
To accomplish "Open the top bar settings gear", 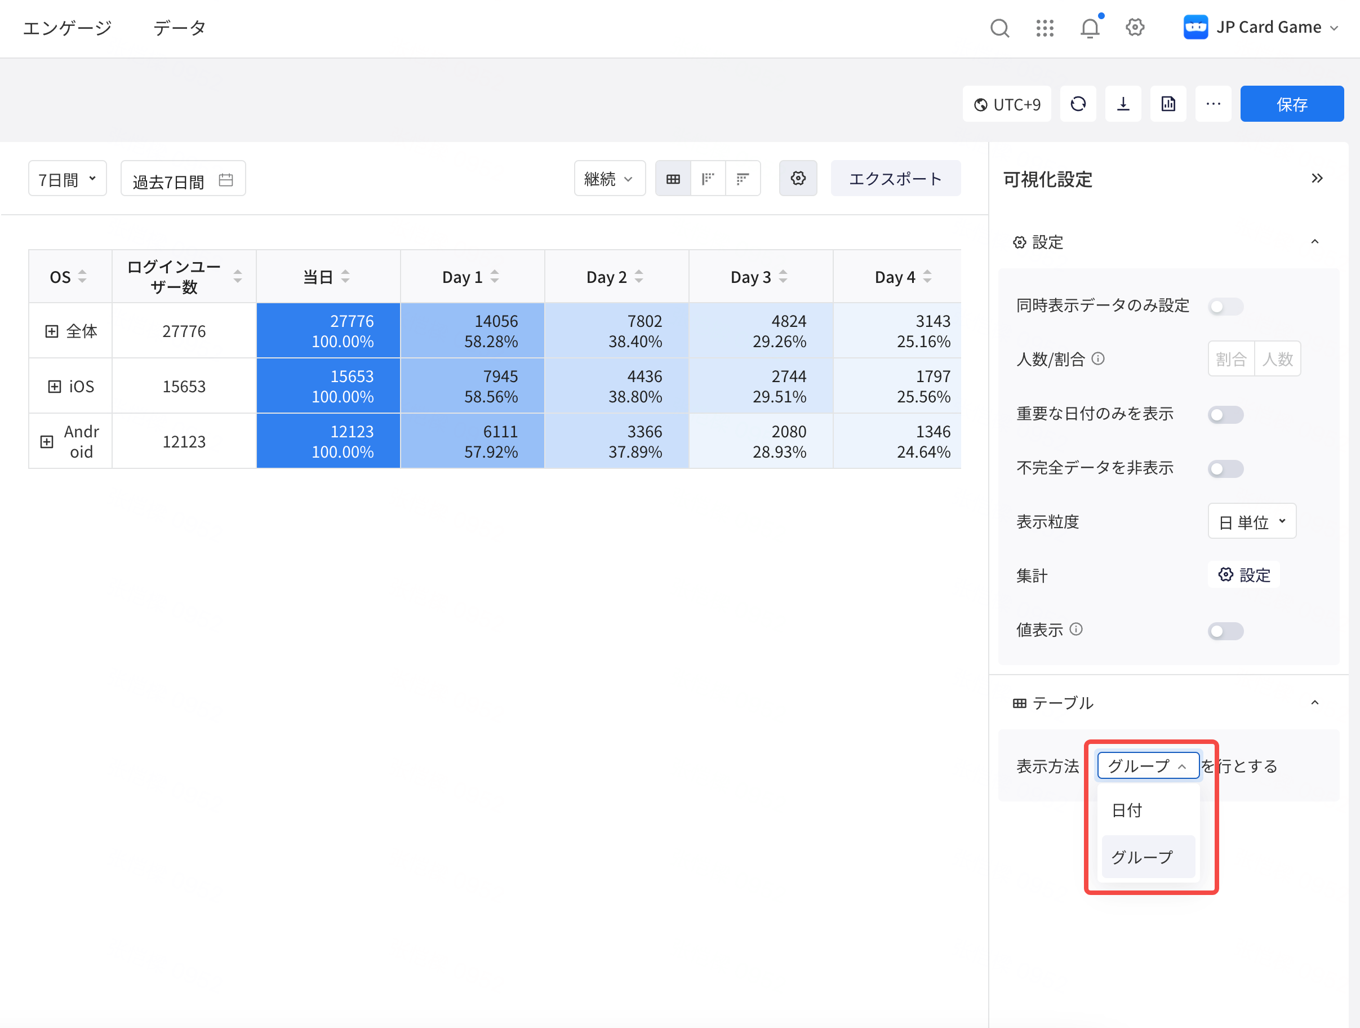I will tap(1135, 28).
